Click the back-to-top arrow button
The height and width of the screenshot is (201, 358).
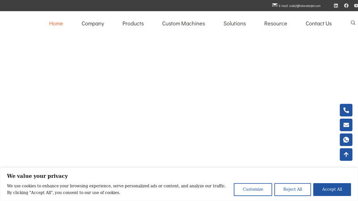pos(346,155)
